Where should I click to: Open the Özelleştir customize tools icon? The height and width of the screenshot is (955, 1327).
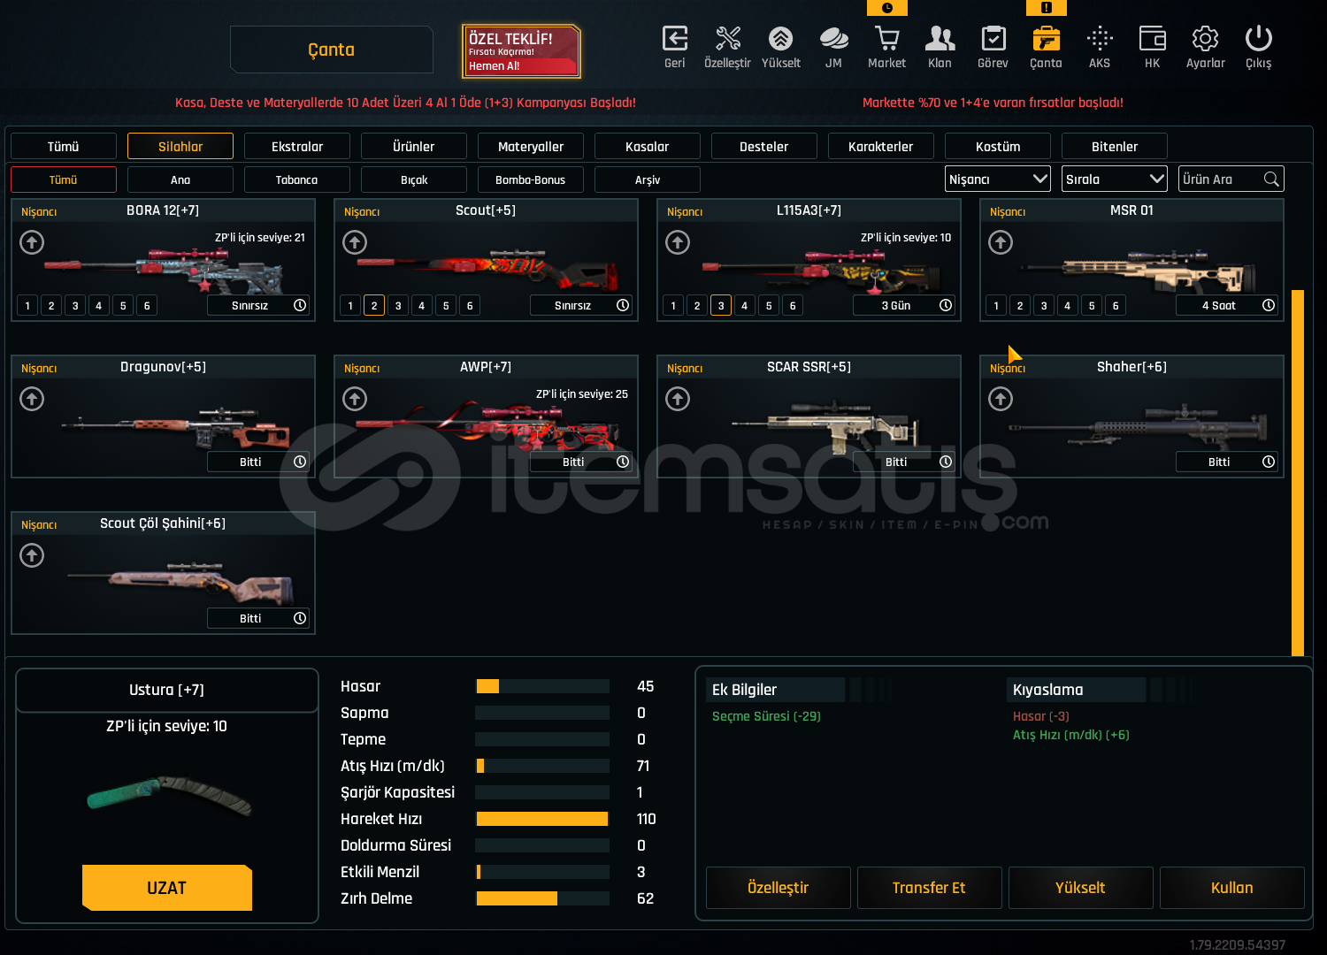(x=727, y=40)
